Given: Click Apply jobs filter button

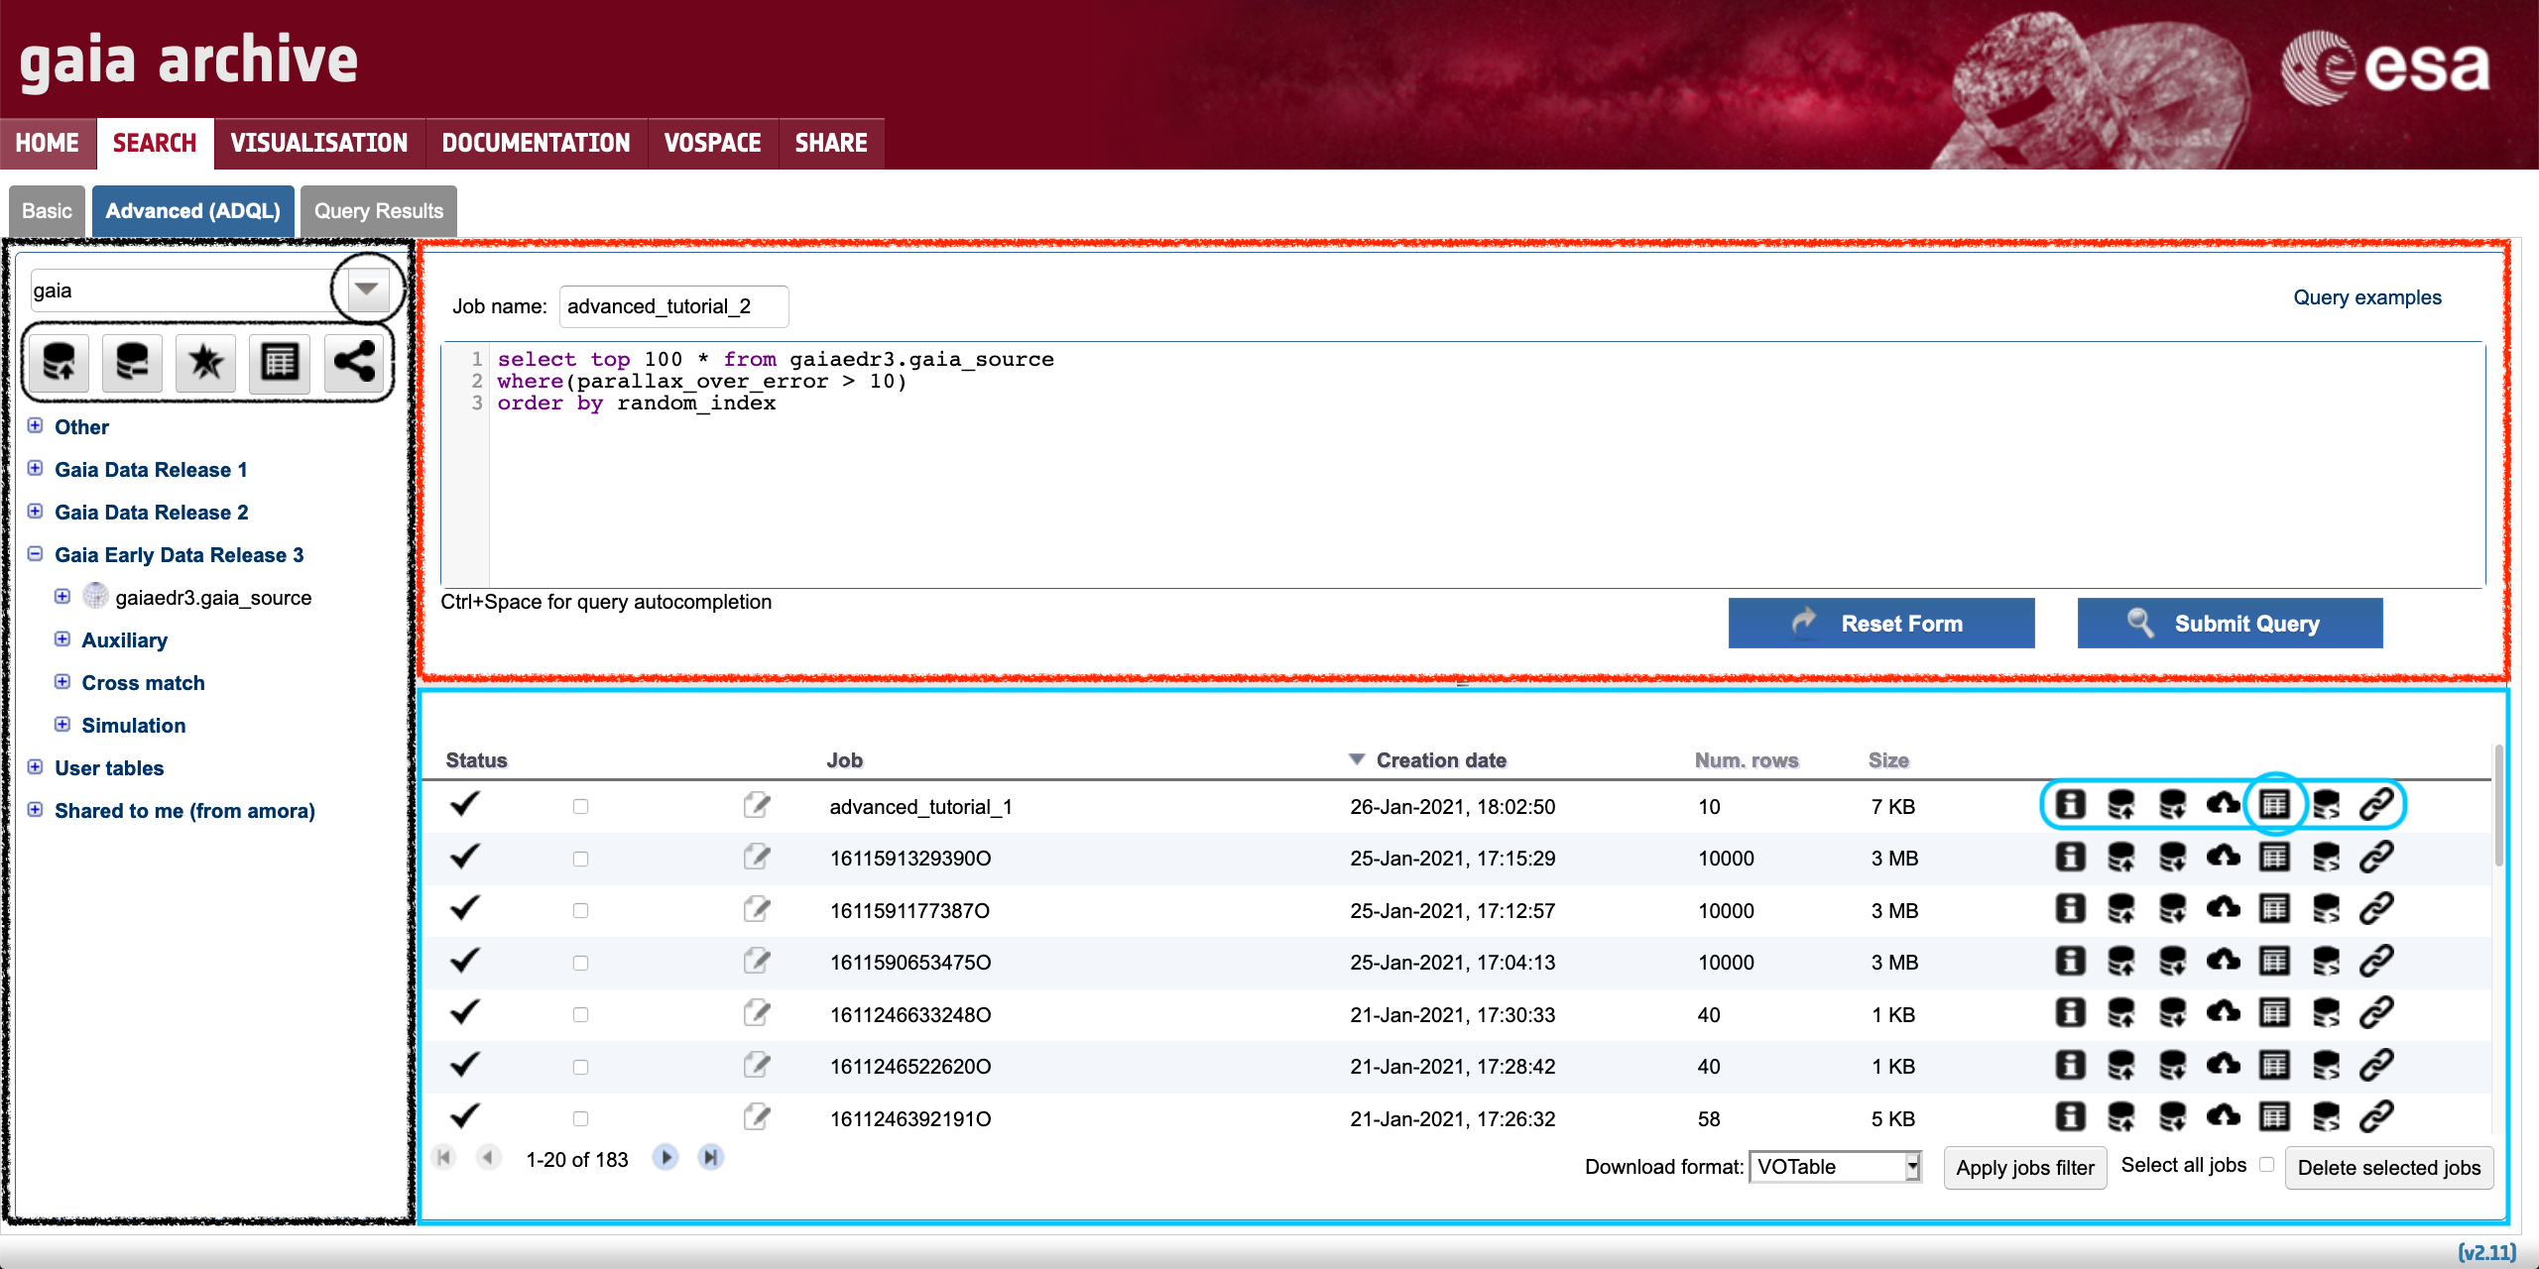Looking at the screenshot, I should coord(2025,1168).
